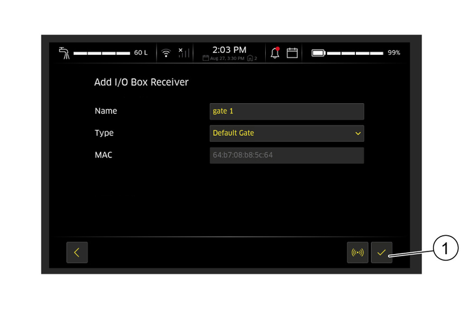The width and height of the screenshot is (463, 309).
Task: Click the back arrow button
Action: pyautogui.click(x=77, y=252)
